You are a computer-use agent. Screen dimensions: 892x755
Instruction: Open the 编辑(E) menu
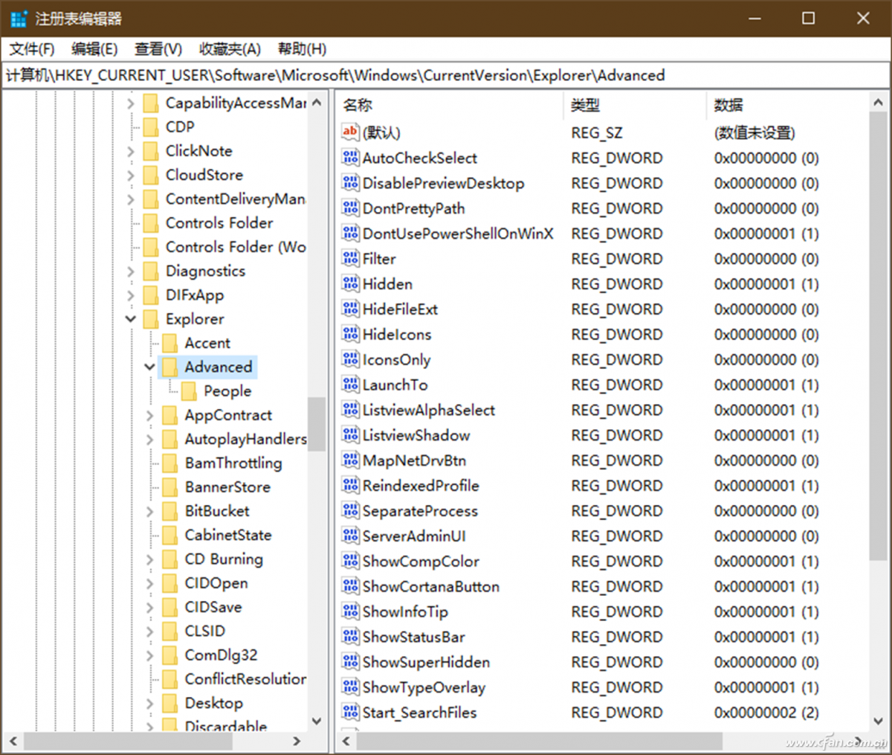pos(94,48)
